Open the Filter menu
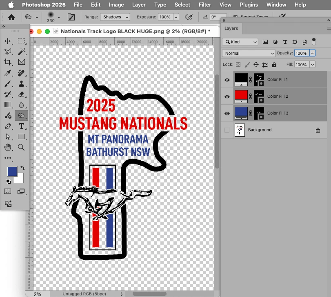This screenshot has width=331, height=297. pos(205,4)
